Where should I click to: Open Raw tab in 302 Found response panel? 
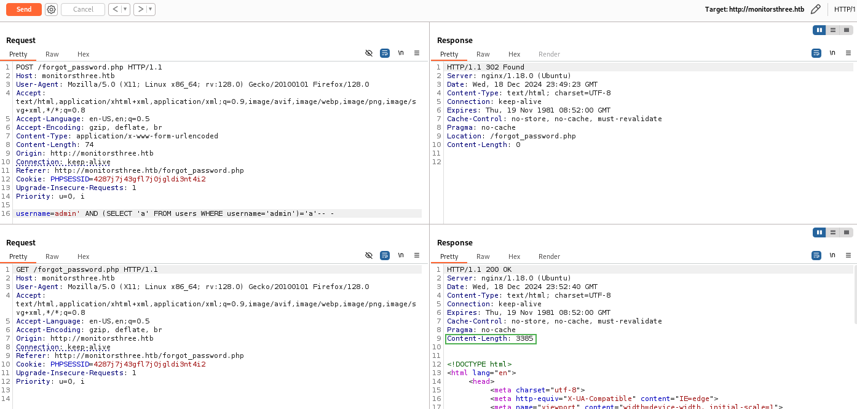pos(483,54)
